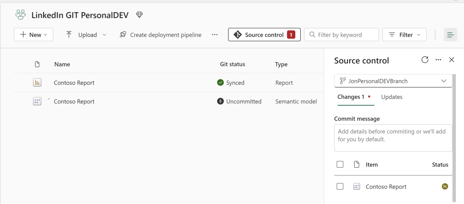Click the Contoso Report report type icon

point(37,83)
